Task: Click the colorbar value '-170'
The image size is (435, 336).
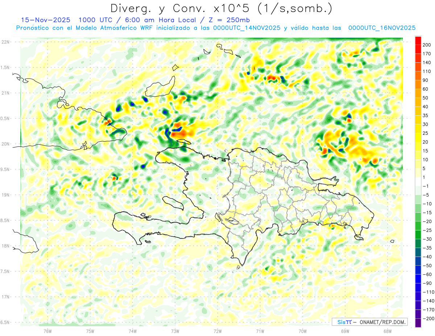Action: click(x=429, y=310)
